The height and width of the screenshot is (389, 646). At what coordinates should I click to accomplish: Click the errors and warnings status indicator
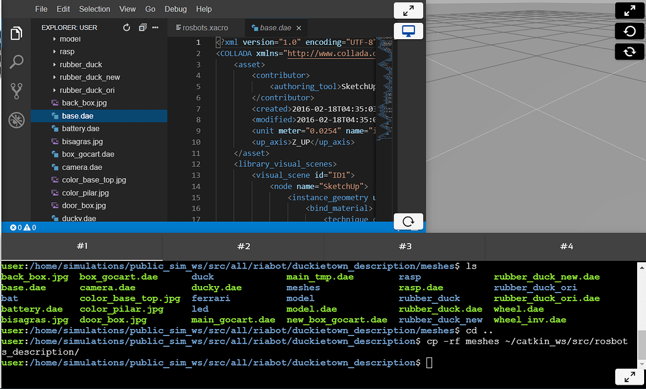[23, 227]
